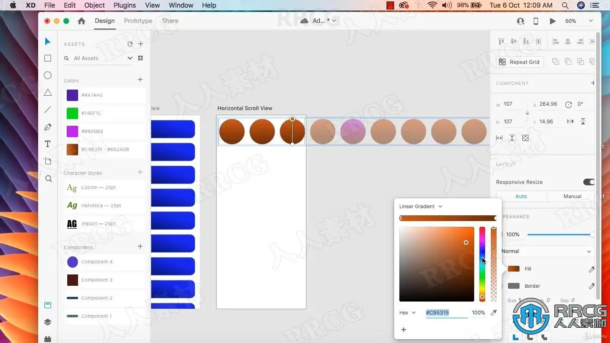The width and height of the screenshot is (610, 343).
Task: Open the Hex color mode dropdown
Action: (x=407, y=313)
